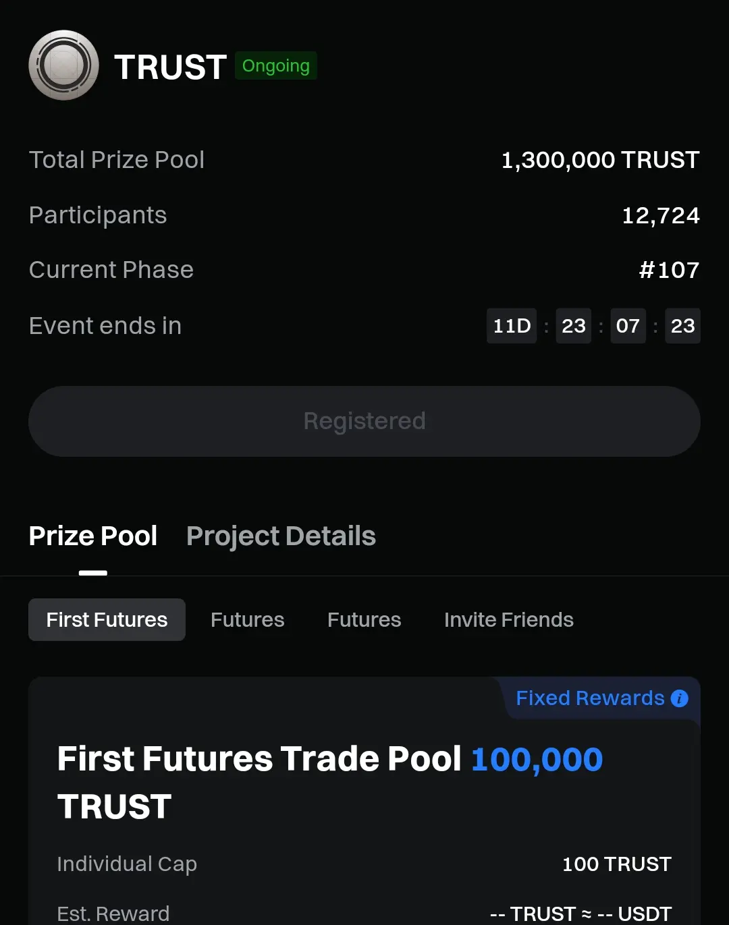The height and width of the screenshot is (925, 729).
Task: Select the First Futures pool tab
Action: pos(107,620)
